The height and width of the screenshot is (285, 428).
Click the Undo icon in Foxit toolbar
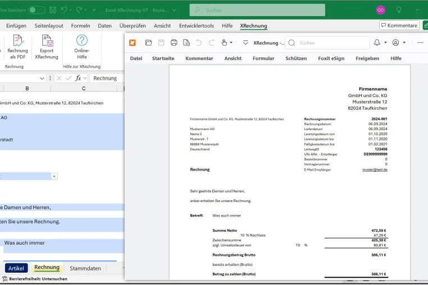point(199,43)
